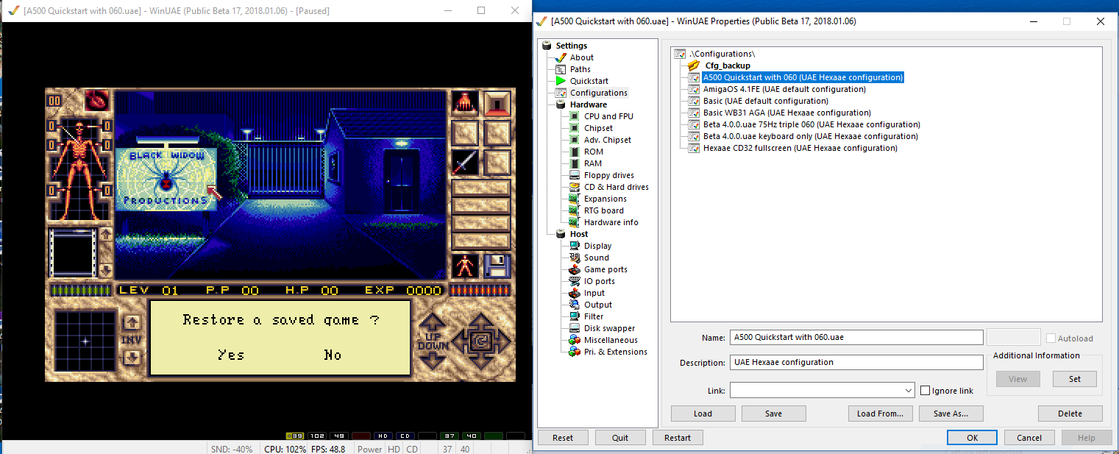Open the About settings page
The width and height of the screenshot is (1119, 454).
[x=581, y=57]
